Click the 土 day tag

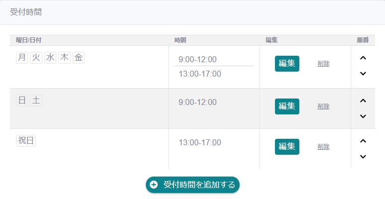(36, 100)
